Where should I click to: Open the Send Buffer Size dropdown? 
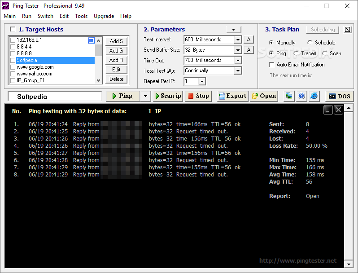[x=238, y=50]
